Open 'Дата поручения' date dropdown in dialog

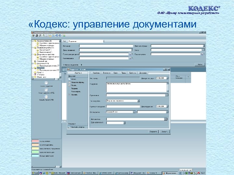coord(167,106)
